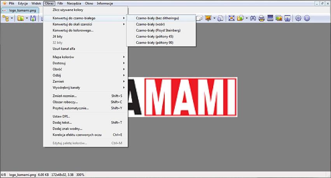Open the Informacje menu
This screenshot has width=331, height=178.
[105, 3]
